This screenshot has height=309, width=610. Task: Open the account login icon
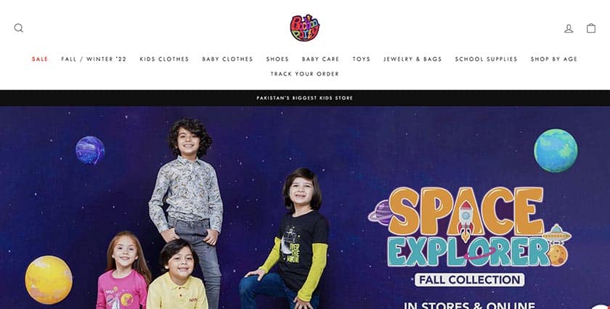pyautogui.click(x=569, y=28)
